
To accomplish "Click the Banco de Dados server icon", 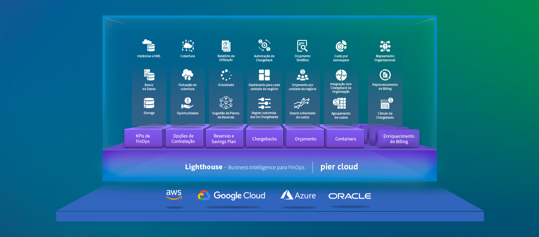I will (x=149, y=75).
